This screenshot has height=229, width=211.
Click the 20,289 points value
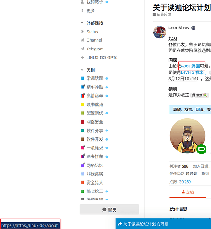click(185, 182)
